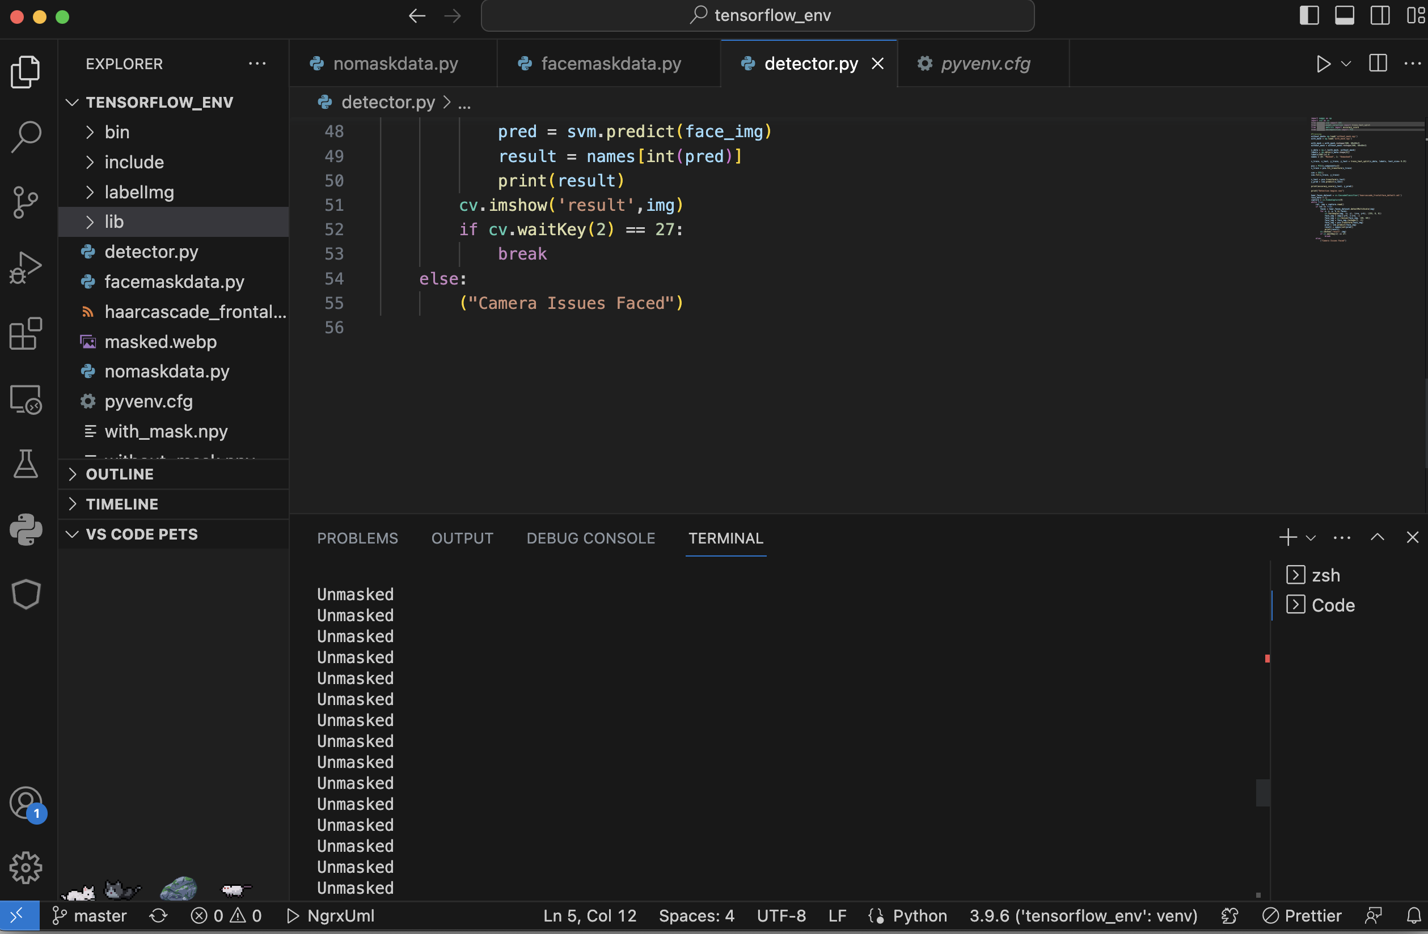
Task: Open the Python sidebar view
Action: tap(25, 529)
